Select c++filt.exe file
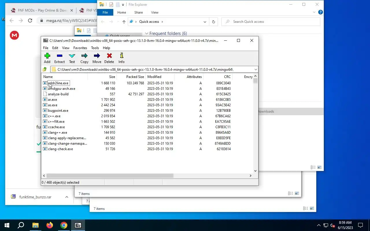The height and width of the screenshot is (231, 370). (x=56, y=122)
